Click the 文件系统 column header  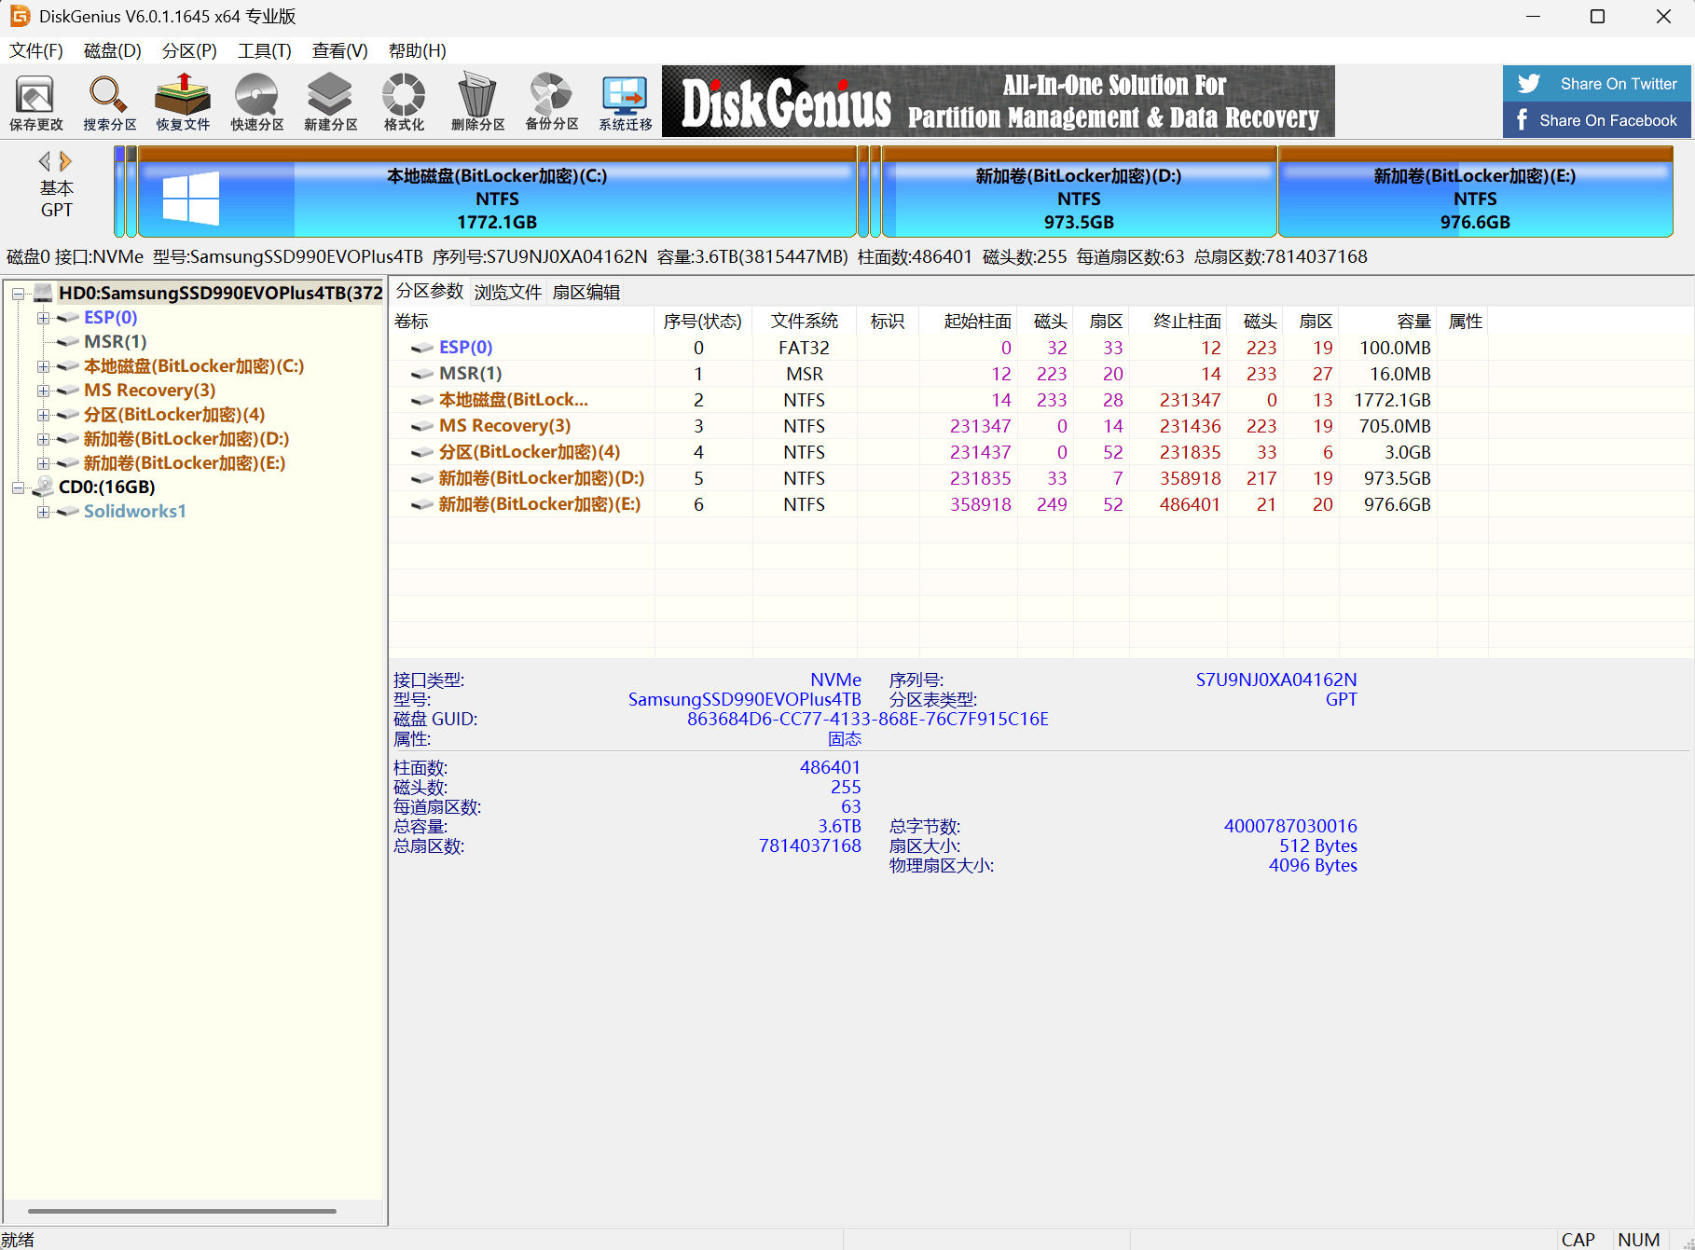(x=804, y=322)
